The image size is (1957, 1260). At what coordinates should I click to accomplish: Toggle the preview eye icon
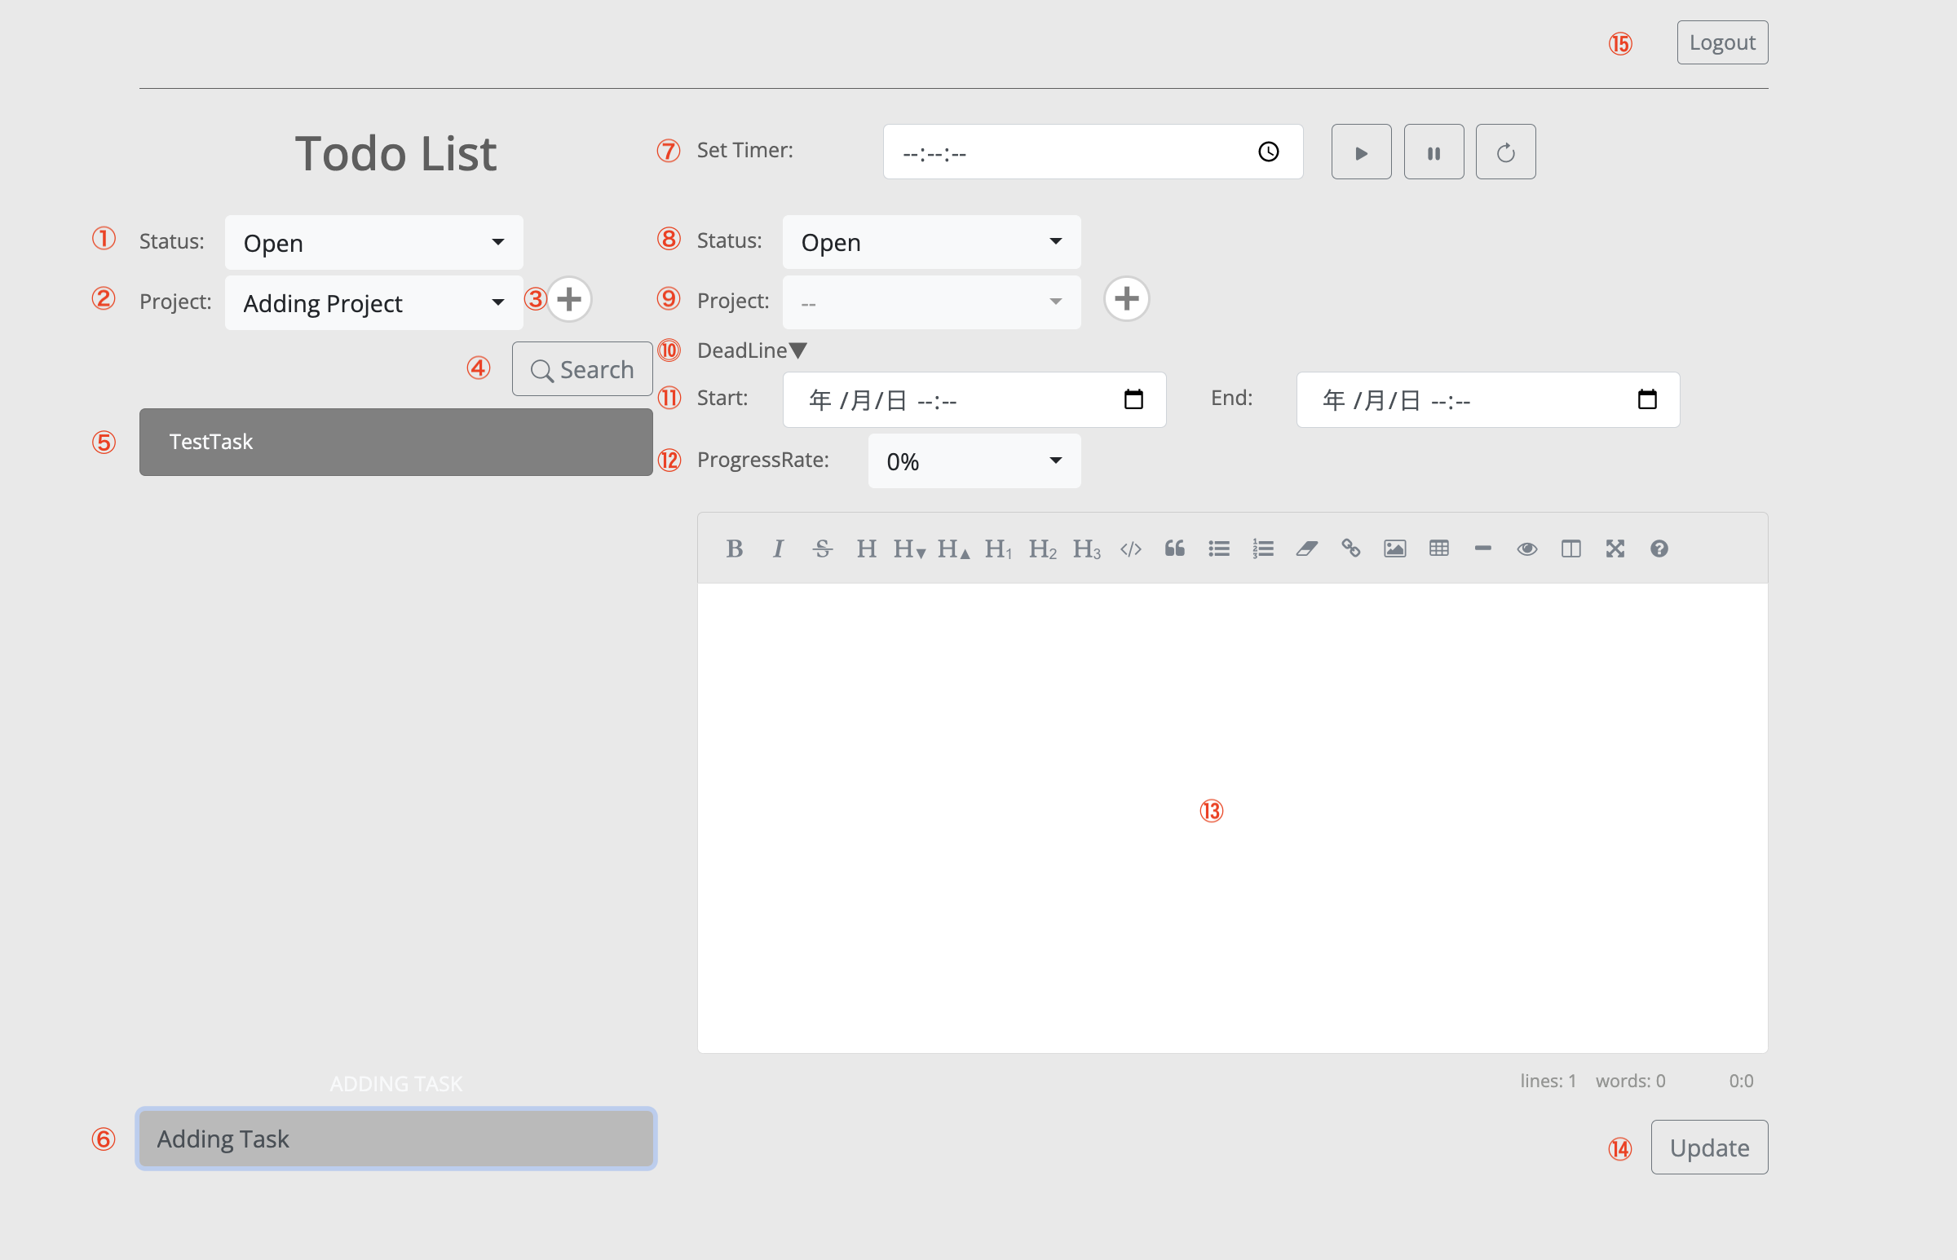[1526, 549]
